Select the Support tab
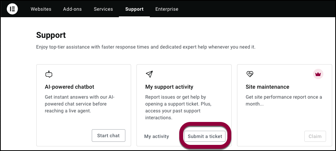This screenshot has width=336, height=151. [x=134, y=9]
